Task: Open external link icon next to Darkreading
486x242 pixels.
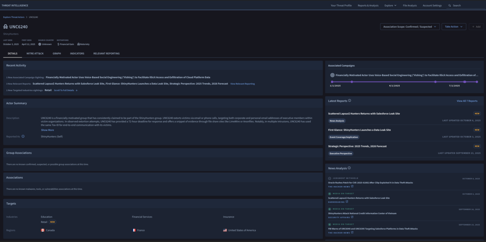Action: click(347, 202)
